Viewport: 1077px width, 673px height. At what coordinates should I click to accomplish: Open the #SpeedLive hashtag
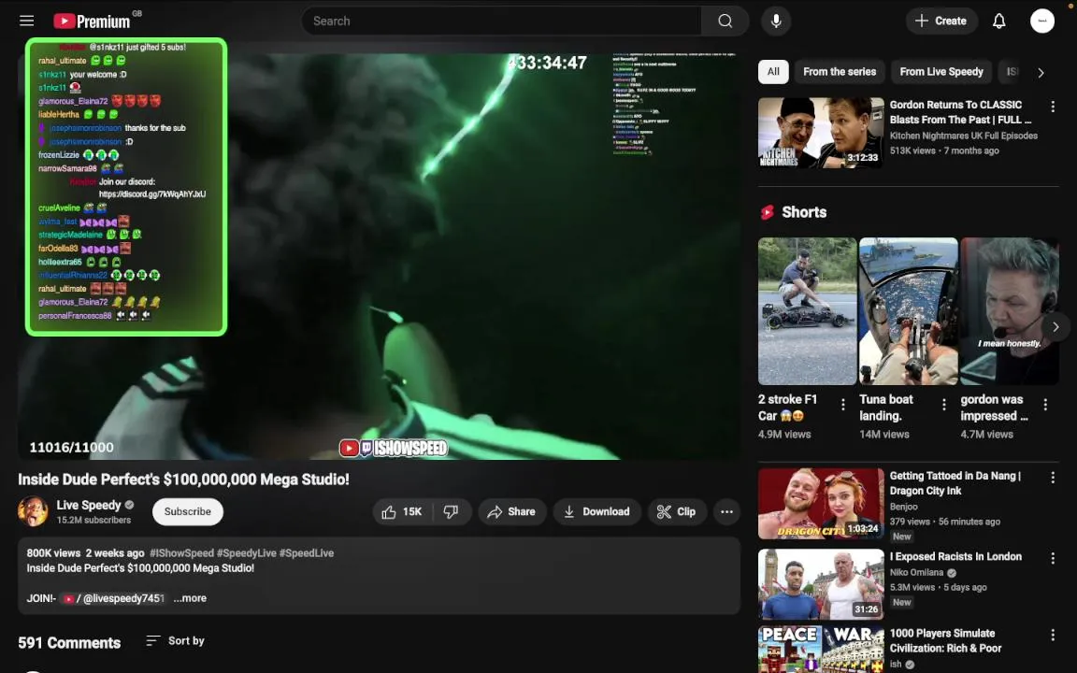pyautogui.click(x=306, y=552)
